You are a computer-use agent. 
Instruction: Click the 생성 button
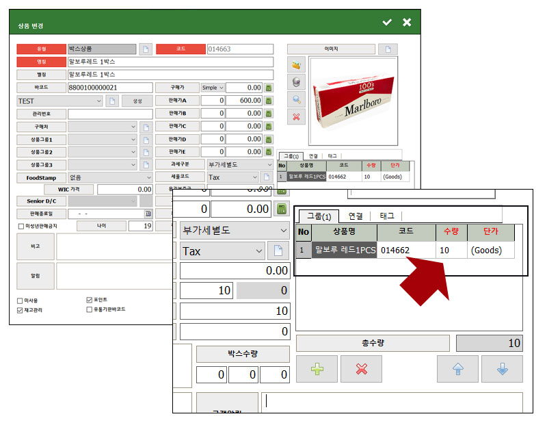coord(137,101)
